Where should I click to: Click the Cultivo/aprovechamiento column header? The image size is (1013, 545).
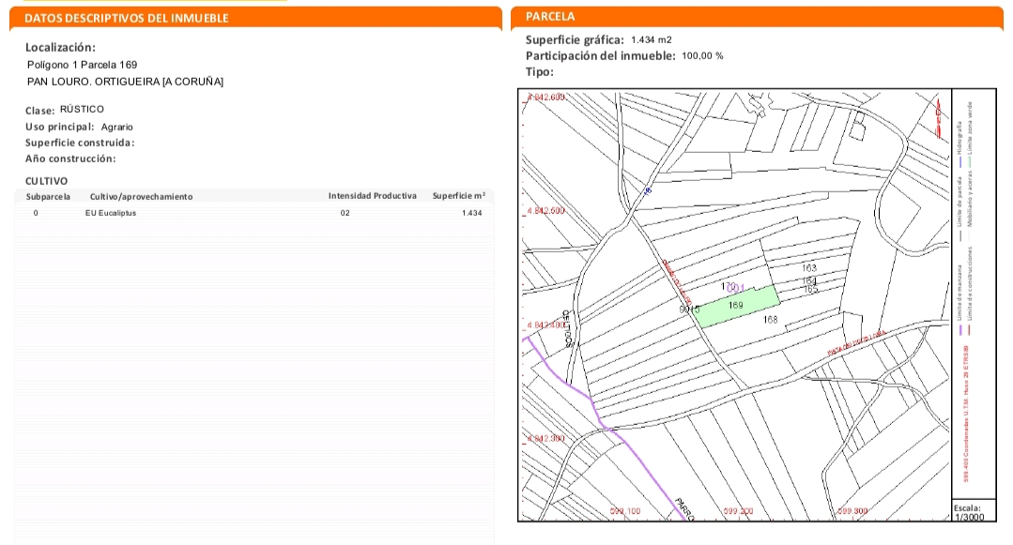pos(141,197)
